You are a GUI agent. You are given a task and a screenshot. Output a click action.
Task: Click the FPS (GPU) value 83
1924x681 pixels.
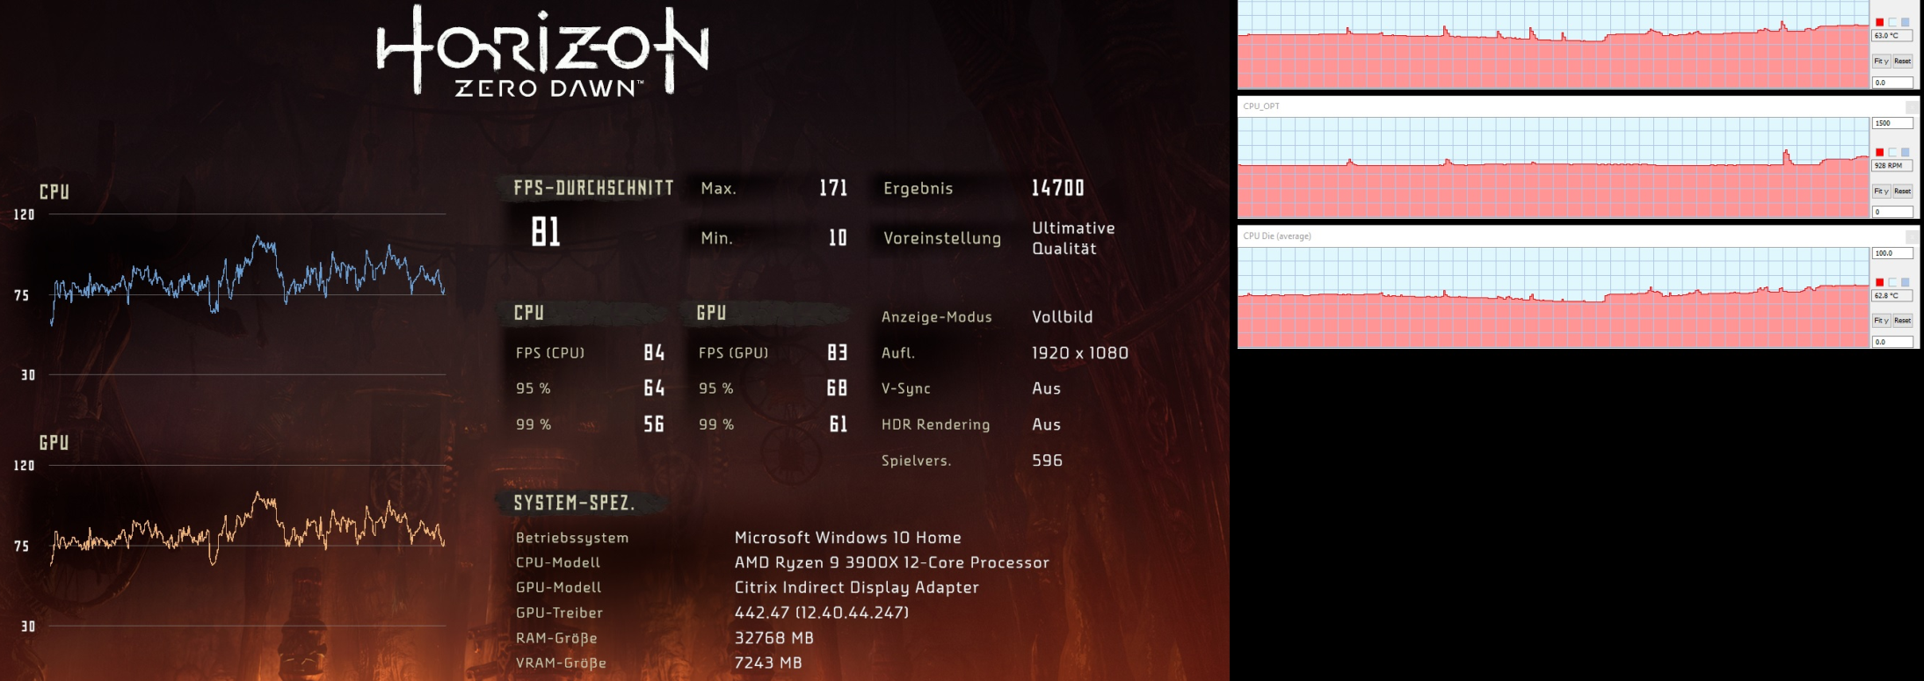click(x=838, y=353)
